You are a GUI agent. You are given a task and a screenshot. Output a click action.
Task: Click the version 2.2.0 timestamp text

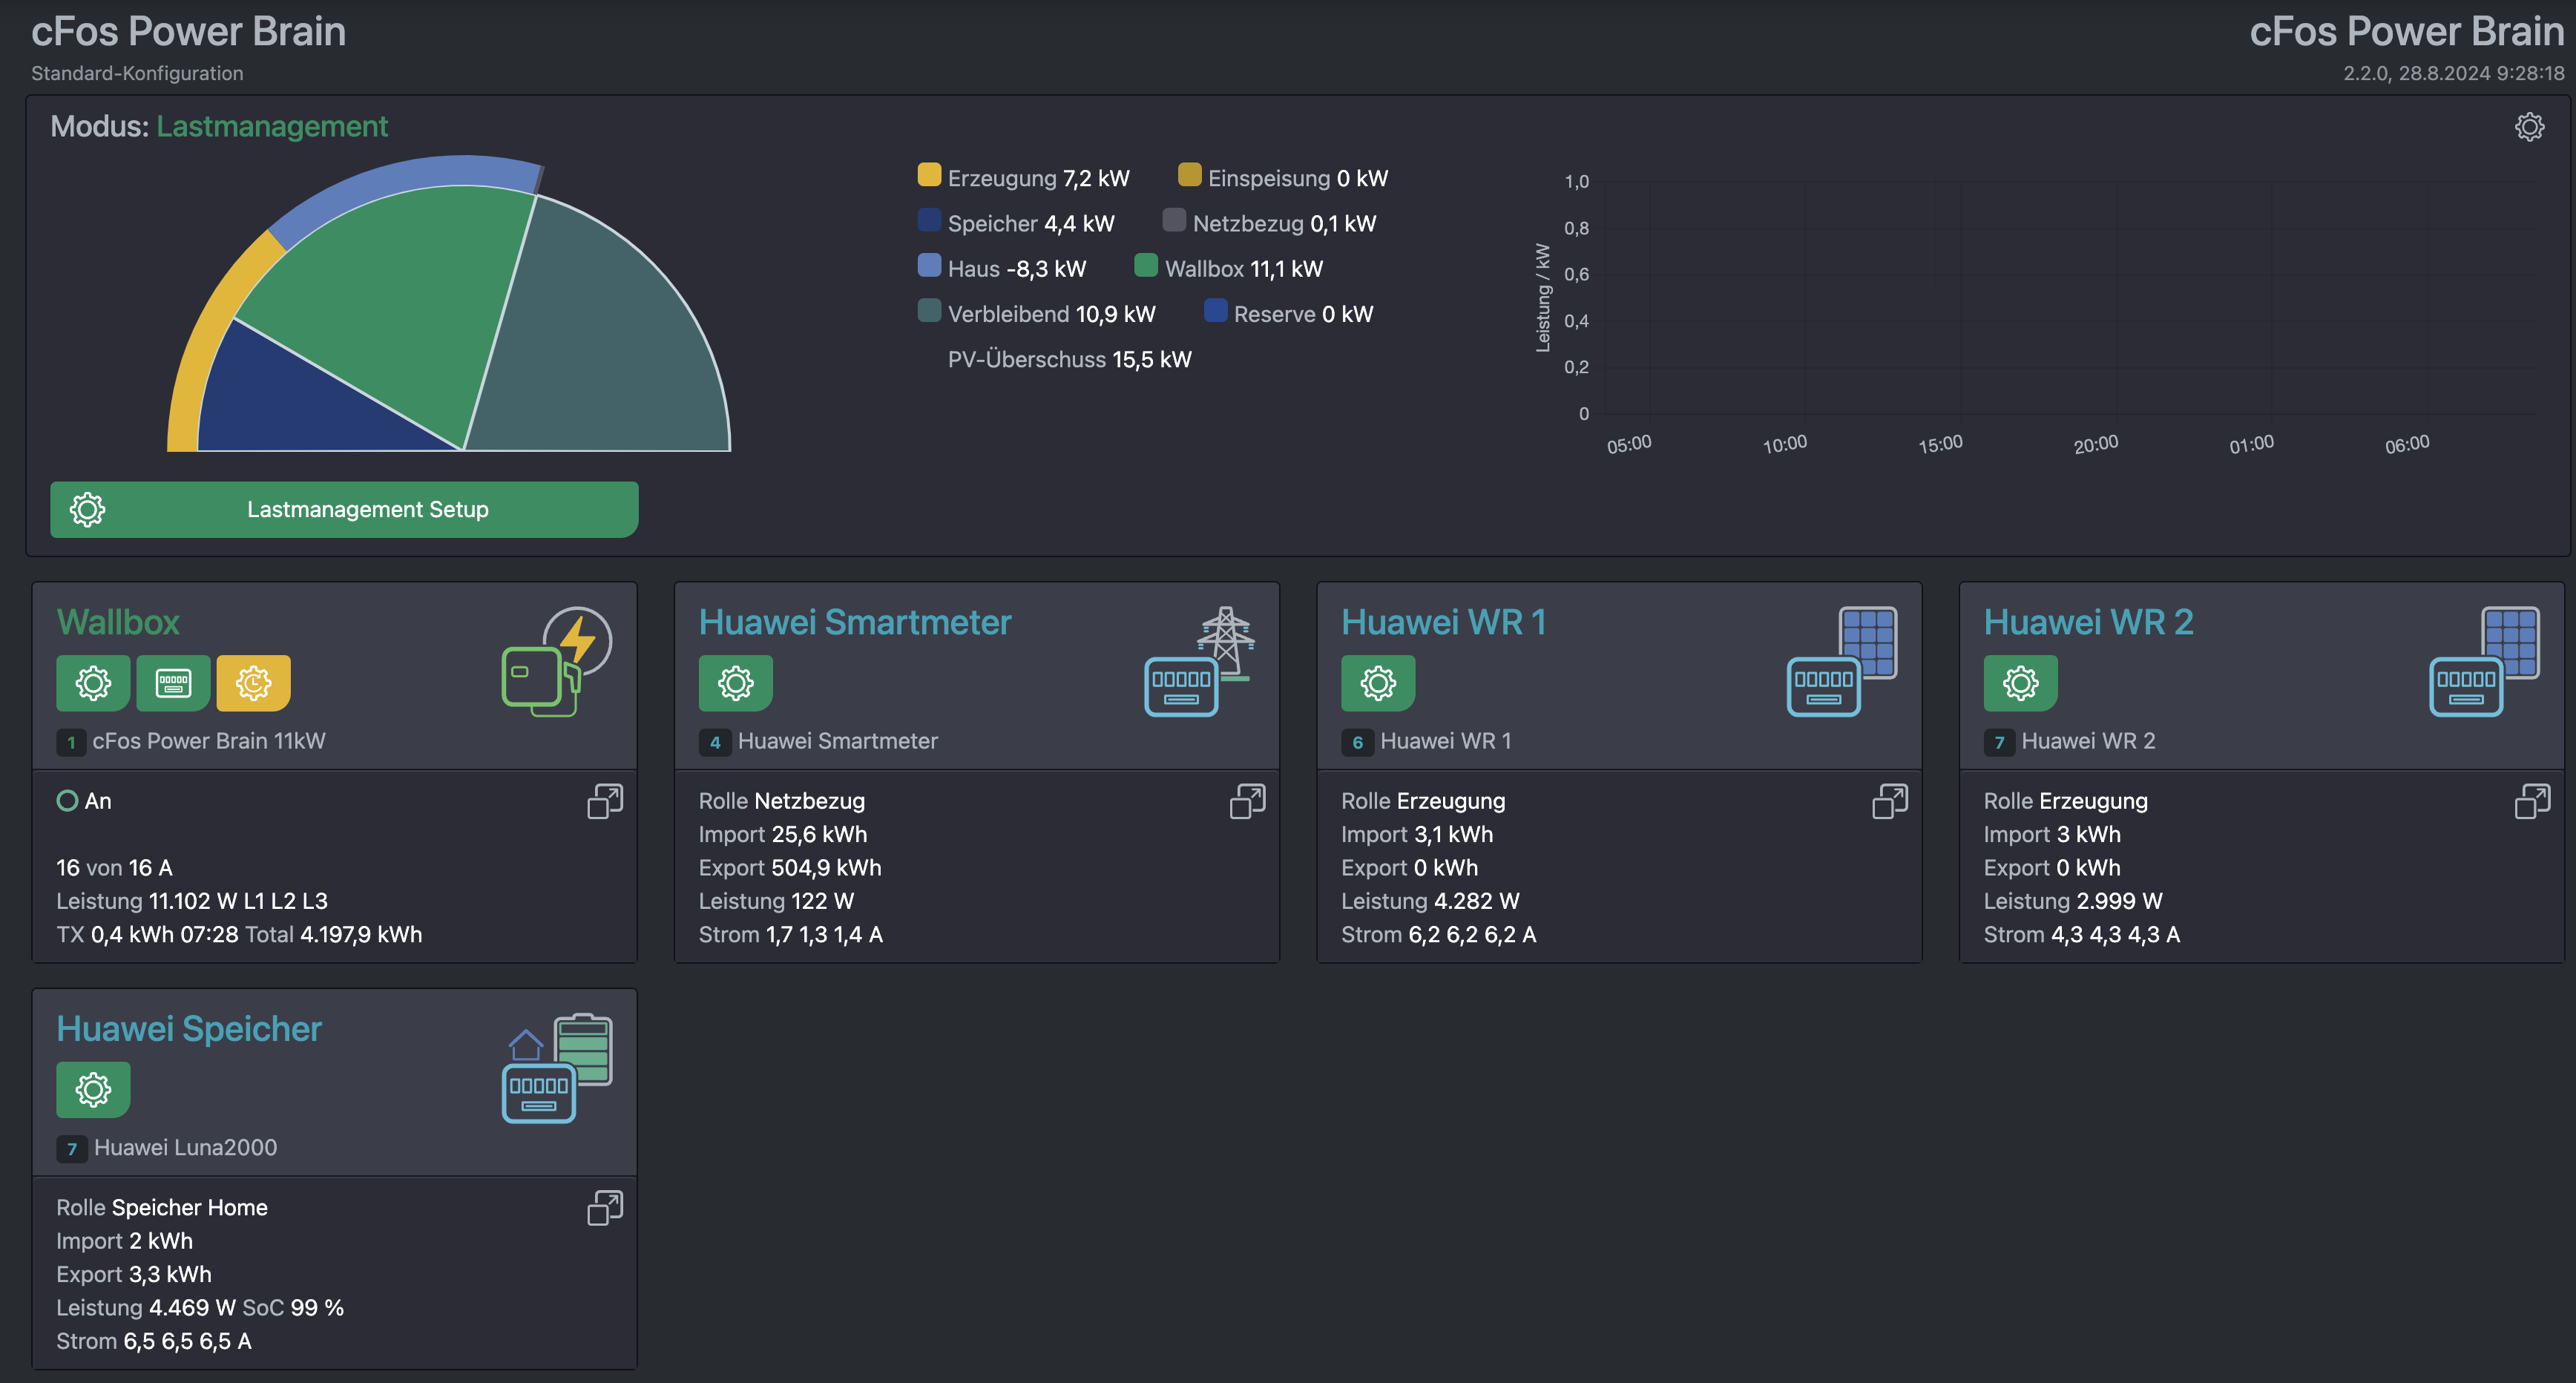coord(2453,73)
